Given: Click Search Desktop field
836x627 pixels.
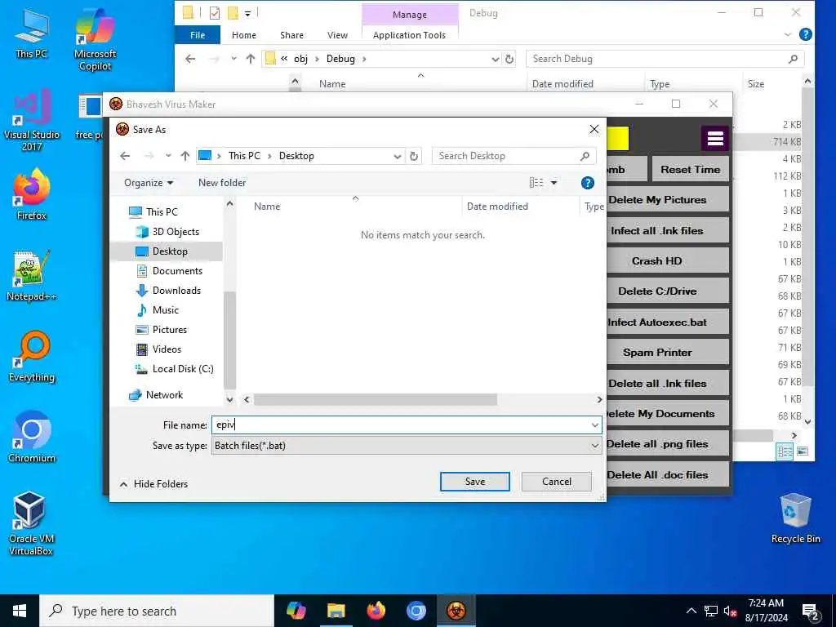Looking at the screenshot, I should (x=514, y=156).
